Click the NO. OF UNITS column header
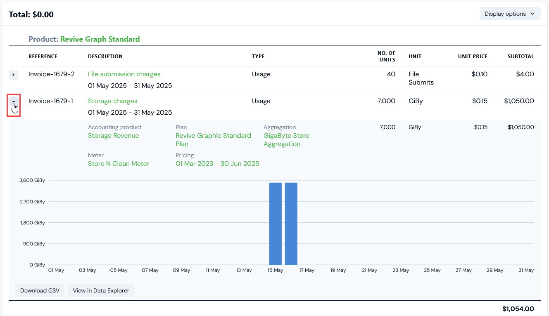 [x=386, y=57]
